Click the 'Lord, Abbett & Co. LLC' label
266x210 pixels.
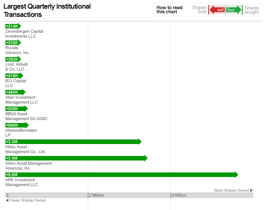pos(16,67)
